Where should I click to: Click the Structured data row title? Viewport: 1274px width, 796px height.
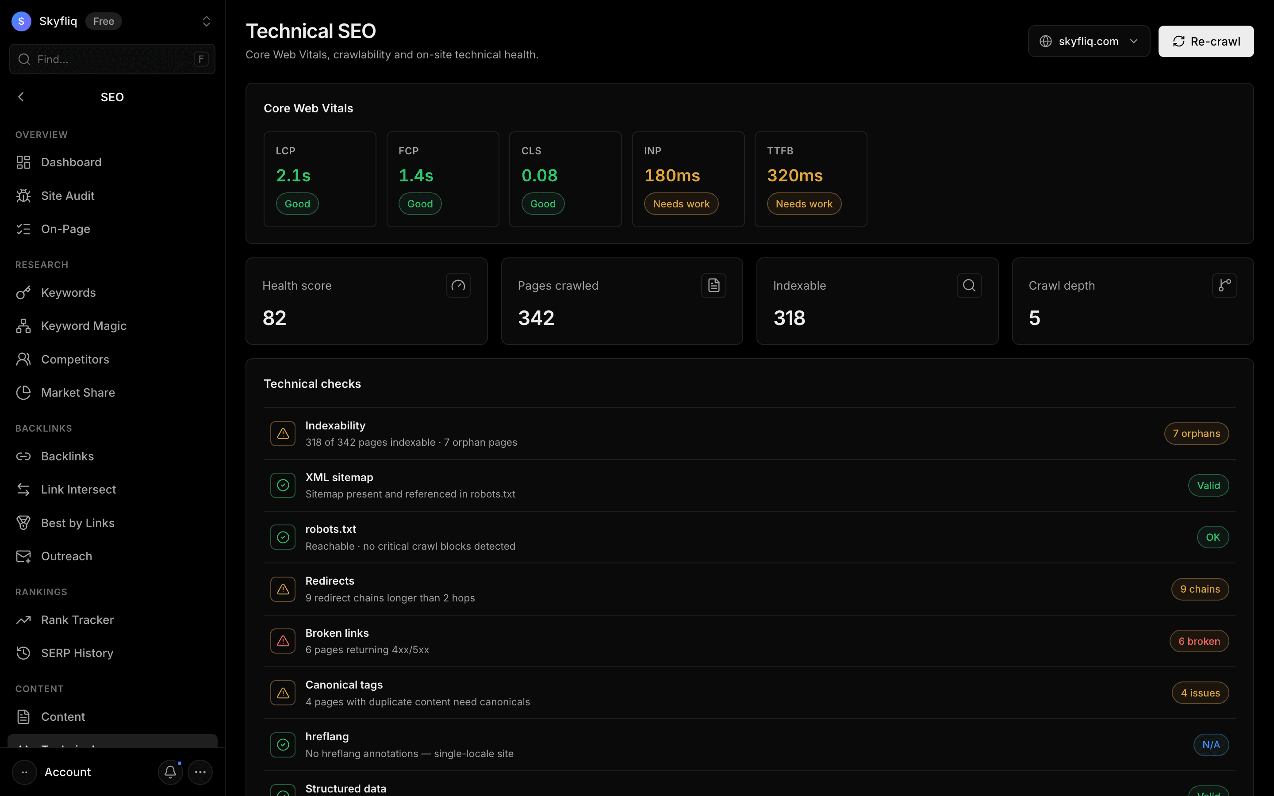[x=346, y=788]
